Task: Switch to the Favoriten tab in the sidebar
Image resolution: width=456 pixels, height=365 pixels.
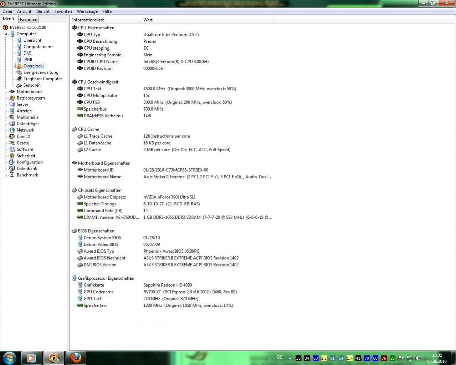Action: pyautogui.click(x=29, y=20)
